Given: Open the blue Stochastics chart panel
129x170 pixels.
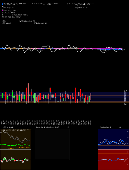Looking at the screenshot, I should (113, 139).
